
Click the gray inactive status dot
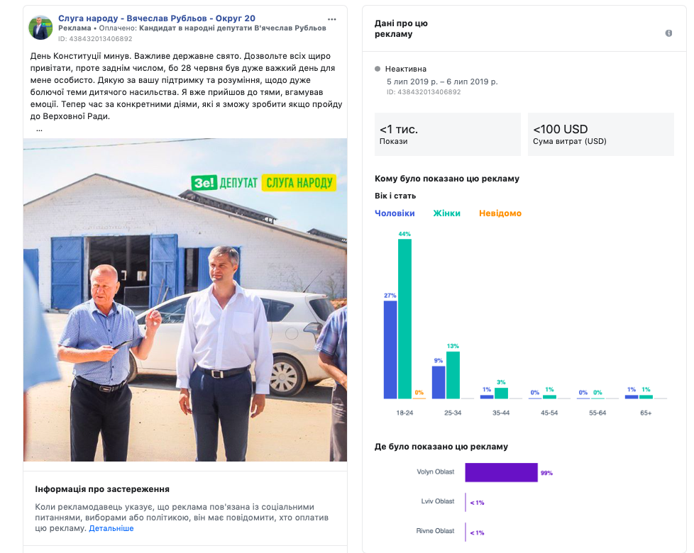[x=378, y=69]
